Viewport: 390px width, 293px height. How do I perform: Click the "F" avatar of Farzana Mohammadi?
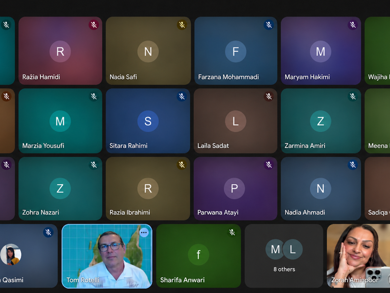(236, 51)
